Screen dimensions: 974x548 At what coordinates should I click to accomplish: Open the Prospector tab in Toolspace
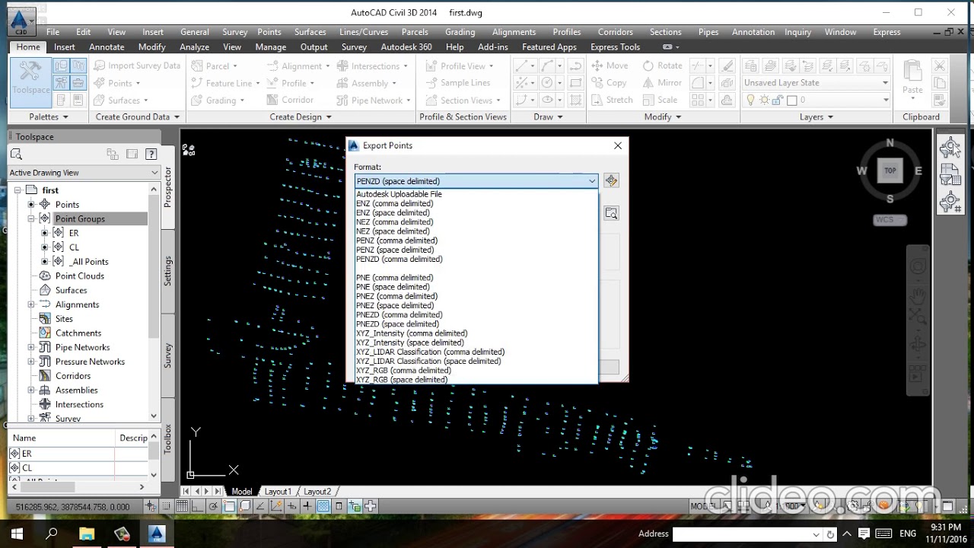(168, 187)
